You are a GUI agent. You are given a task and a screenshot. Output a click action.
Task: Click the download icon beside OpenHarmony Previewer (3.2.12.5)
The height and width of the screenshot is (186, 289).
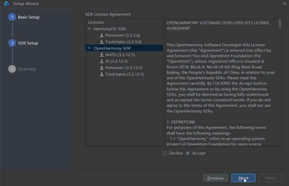point(102,68)
